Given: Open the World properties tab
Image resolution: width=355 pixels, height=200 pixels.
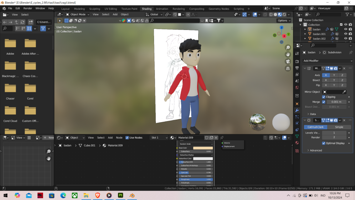Looking at the screenshot, I should pos(297,87).
